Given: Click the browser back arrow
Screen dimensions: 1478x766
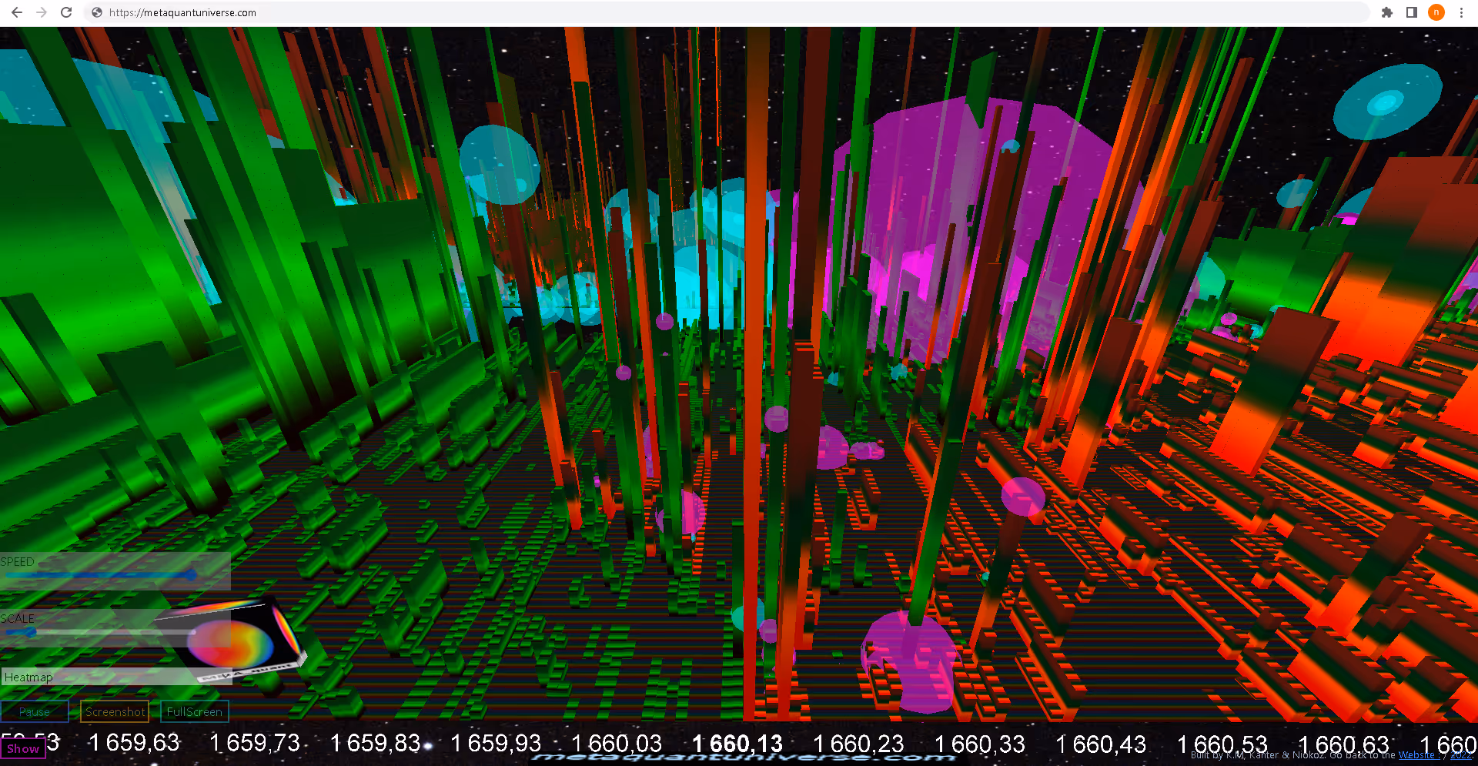Looking at the screenshot, I should (17, 12).
